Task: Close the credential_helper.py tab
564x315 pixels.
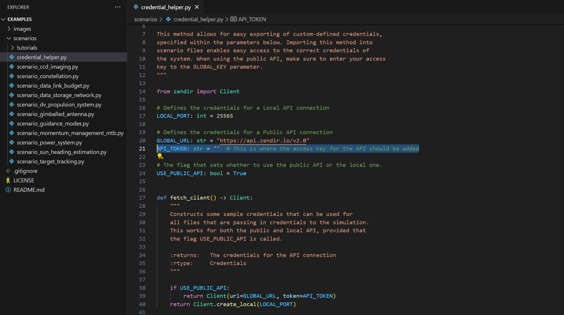Action: [x=197, y=7]
